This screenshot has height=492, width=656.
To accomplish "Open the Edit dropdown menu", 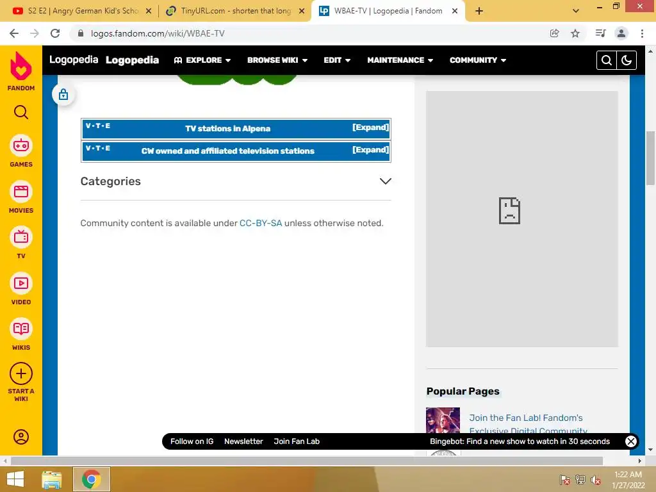I will 337,60.
